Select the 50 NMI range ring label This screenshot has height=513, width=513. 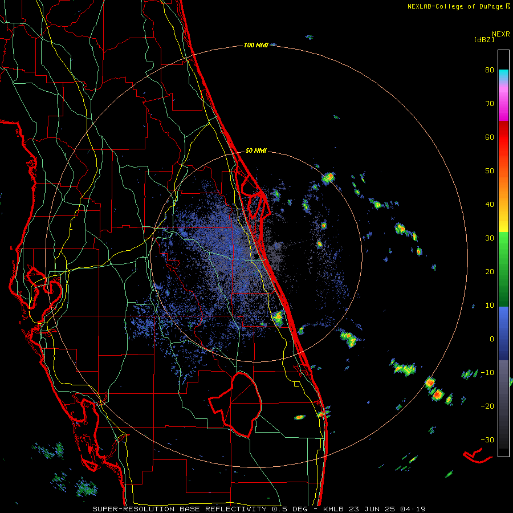point(256,151)
